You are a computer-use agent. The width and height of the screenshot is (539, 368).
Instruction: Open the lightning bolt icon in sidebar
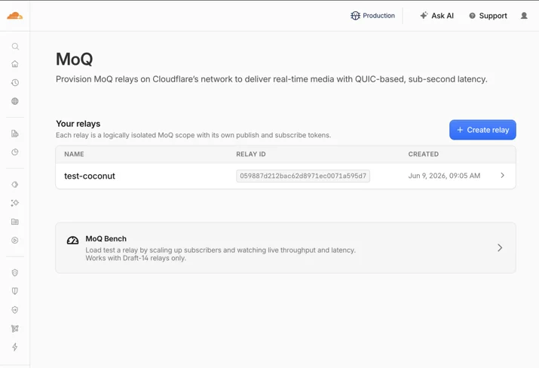coord(15,347)
